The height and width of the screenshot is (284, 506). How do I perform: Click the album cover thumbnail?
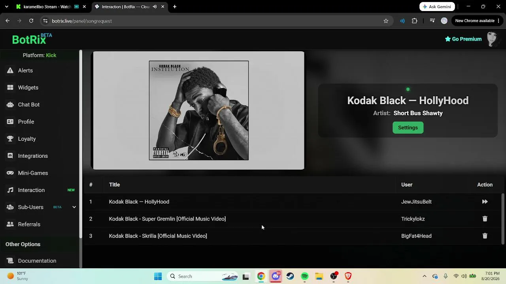click(x=199, y=110)
